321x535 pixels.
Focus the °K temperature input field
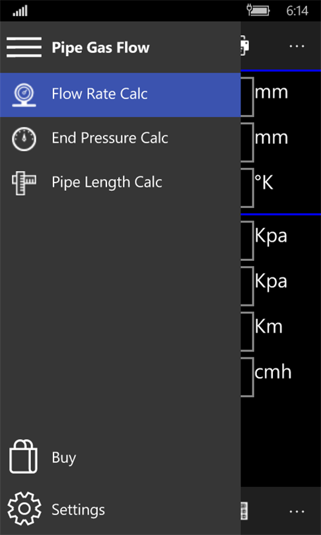(x=247, y=188)
